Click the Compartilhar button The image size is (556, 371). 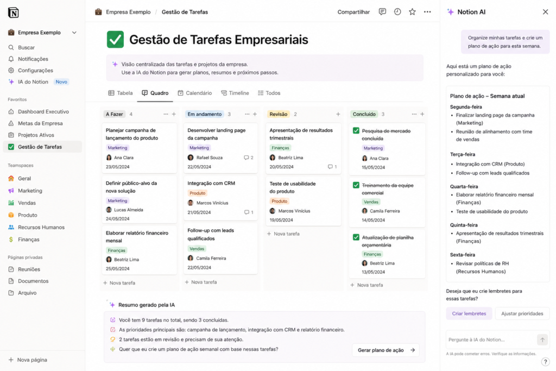point(353,12)
